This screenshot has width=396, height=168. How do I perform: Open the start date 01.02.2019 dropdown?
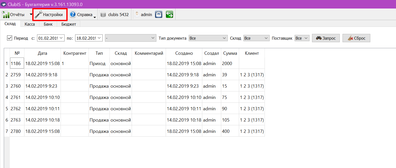coord(61,38)
